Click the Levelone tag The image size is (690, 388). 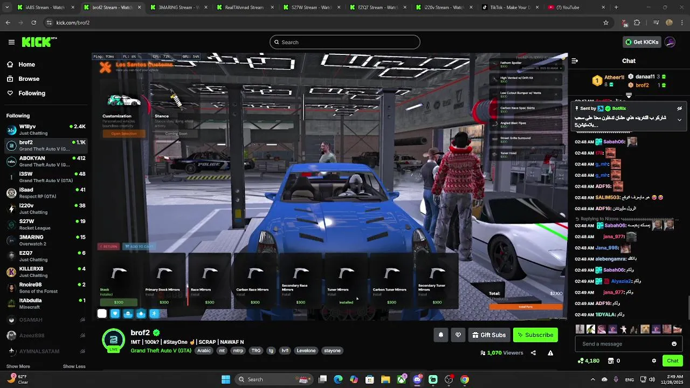tap(306, 351)
